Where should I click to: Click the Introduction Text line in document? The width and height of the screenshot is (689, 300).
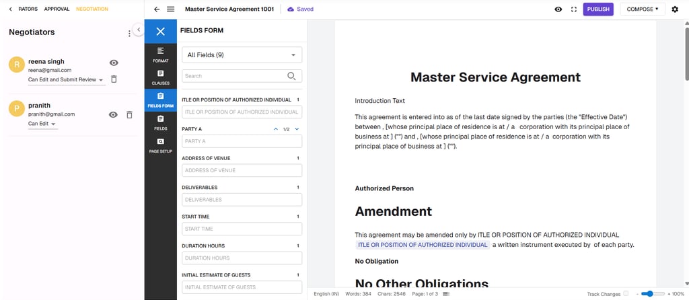[x=380, y=101]
